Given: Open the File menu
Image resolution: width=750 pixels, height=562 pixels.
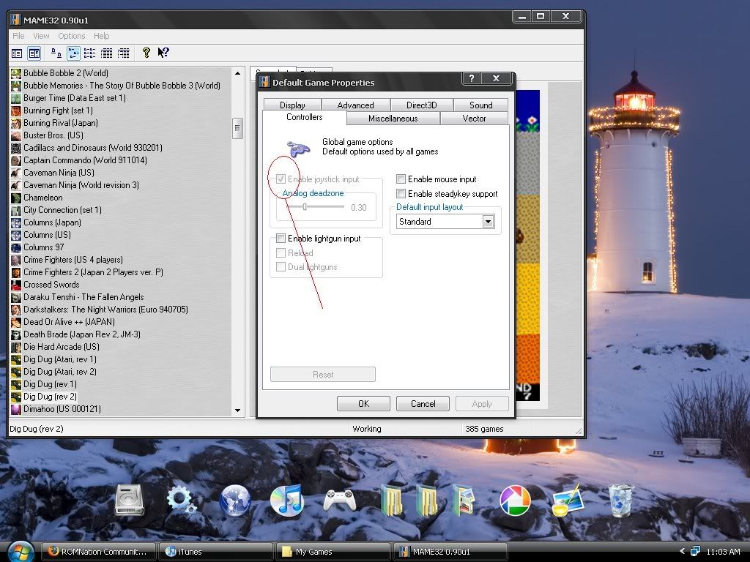Looking at the screenshot, I should point(18,36).
